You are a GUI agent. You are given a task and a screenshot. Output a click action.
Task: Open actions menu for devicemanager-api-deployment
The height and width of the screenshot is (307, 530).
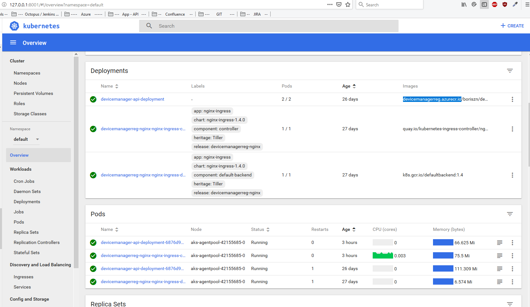(x=512, y=99)
